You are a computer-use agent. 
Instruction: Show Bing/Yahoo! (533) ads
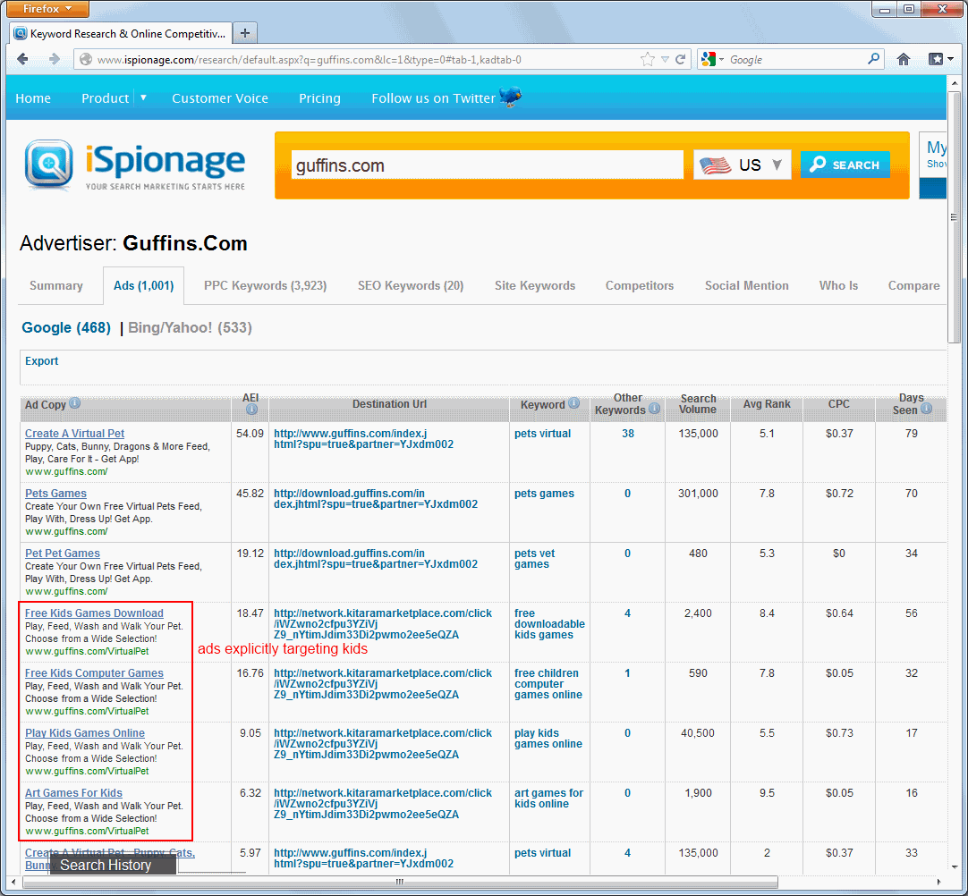191,327
